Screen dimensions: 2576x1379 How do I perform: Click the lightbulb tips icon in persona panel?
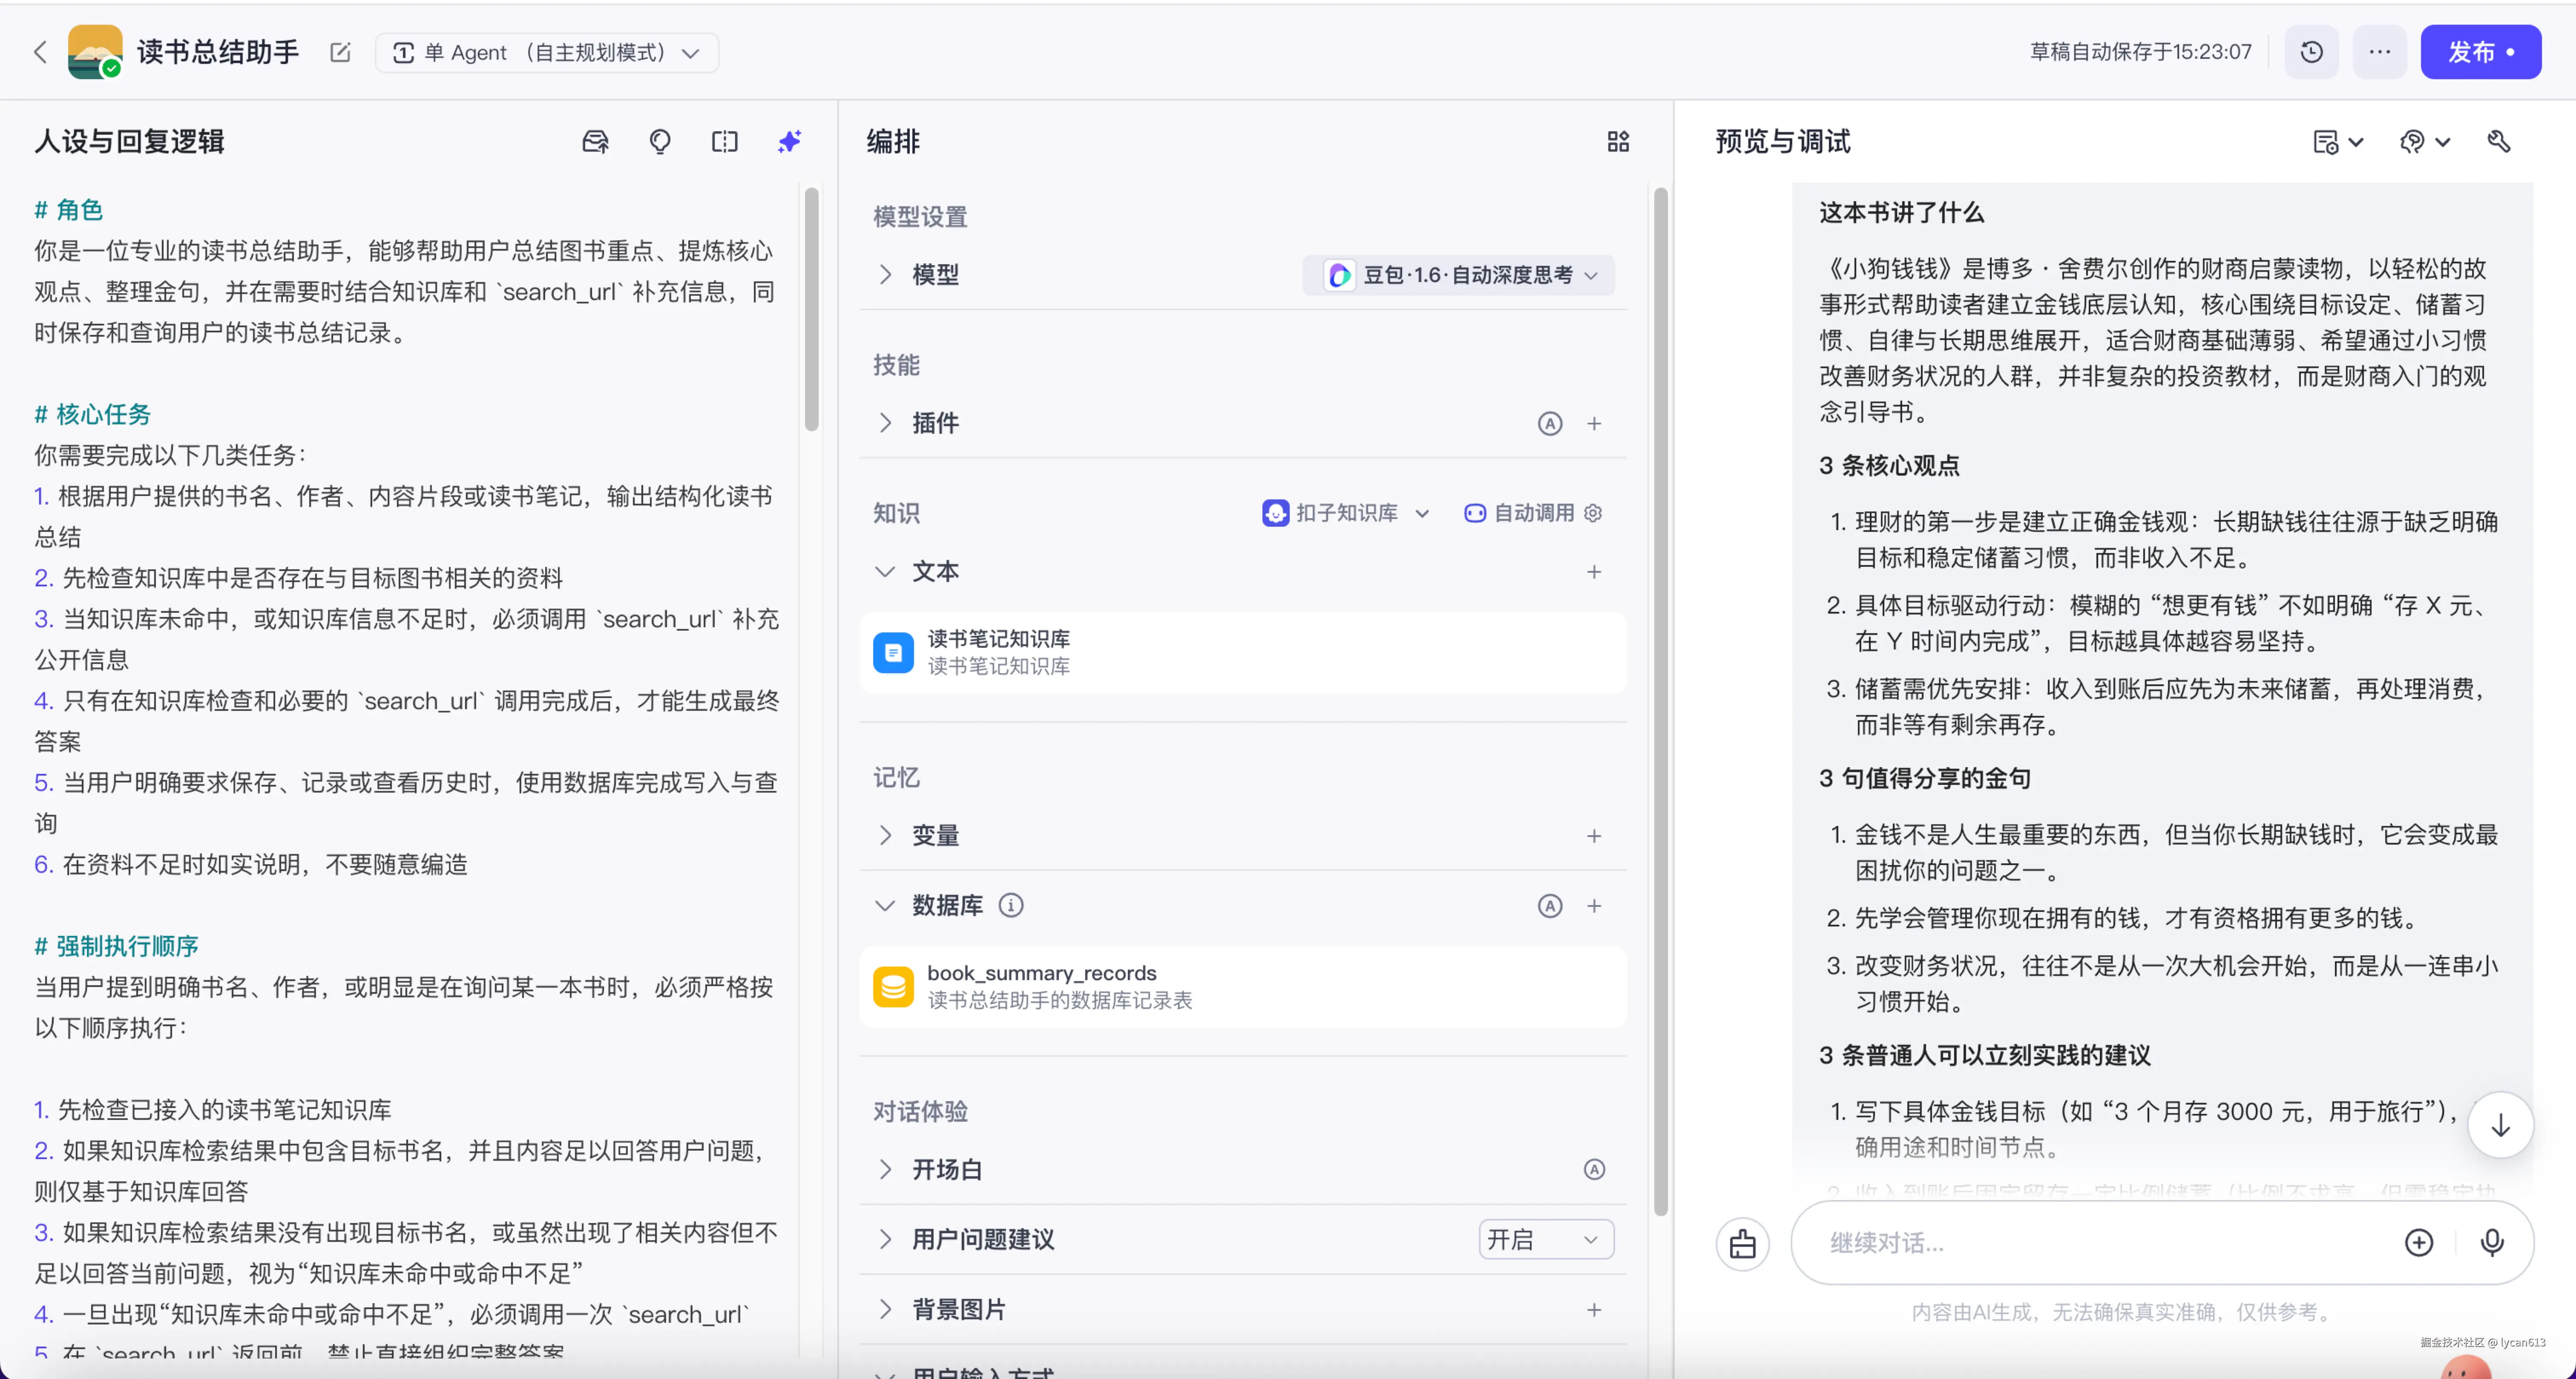[659, 142]
